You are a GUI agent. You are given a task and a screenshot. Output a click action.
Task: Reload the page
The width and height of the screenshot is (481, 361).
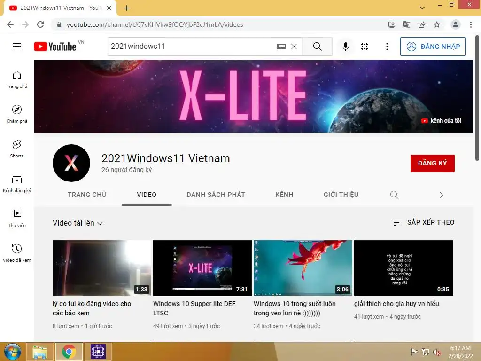[x=40, y=24]
